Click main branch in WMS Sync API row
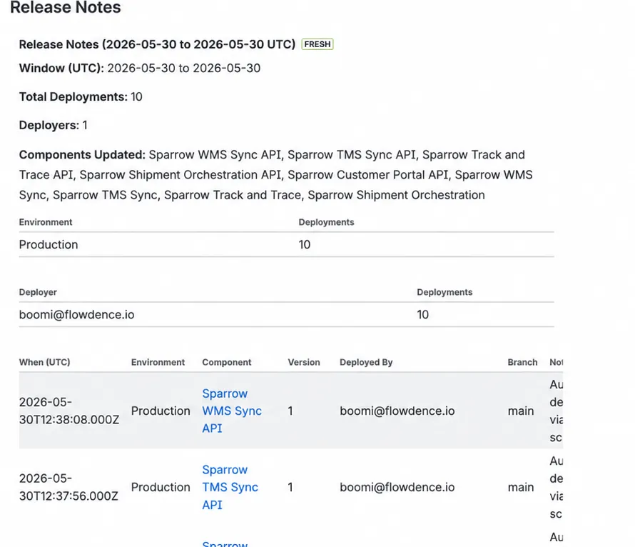The image size is (635, 547). click(521, 411)
